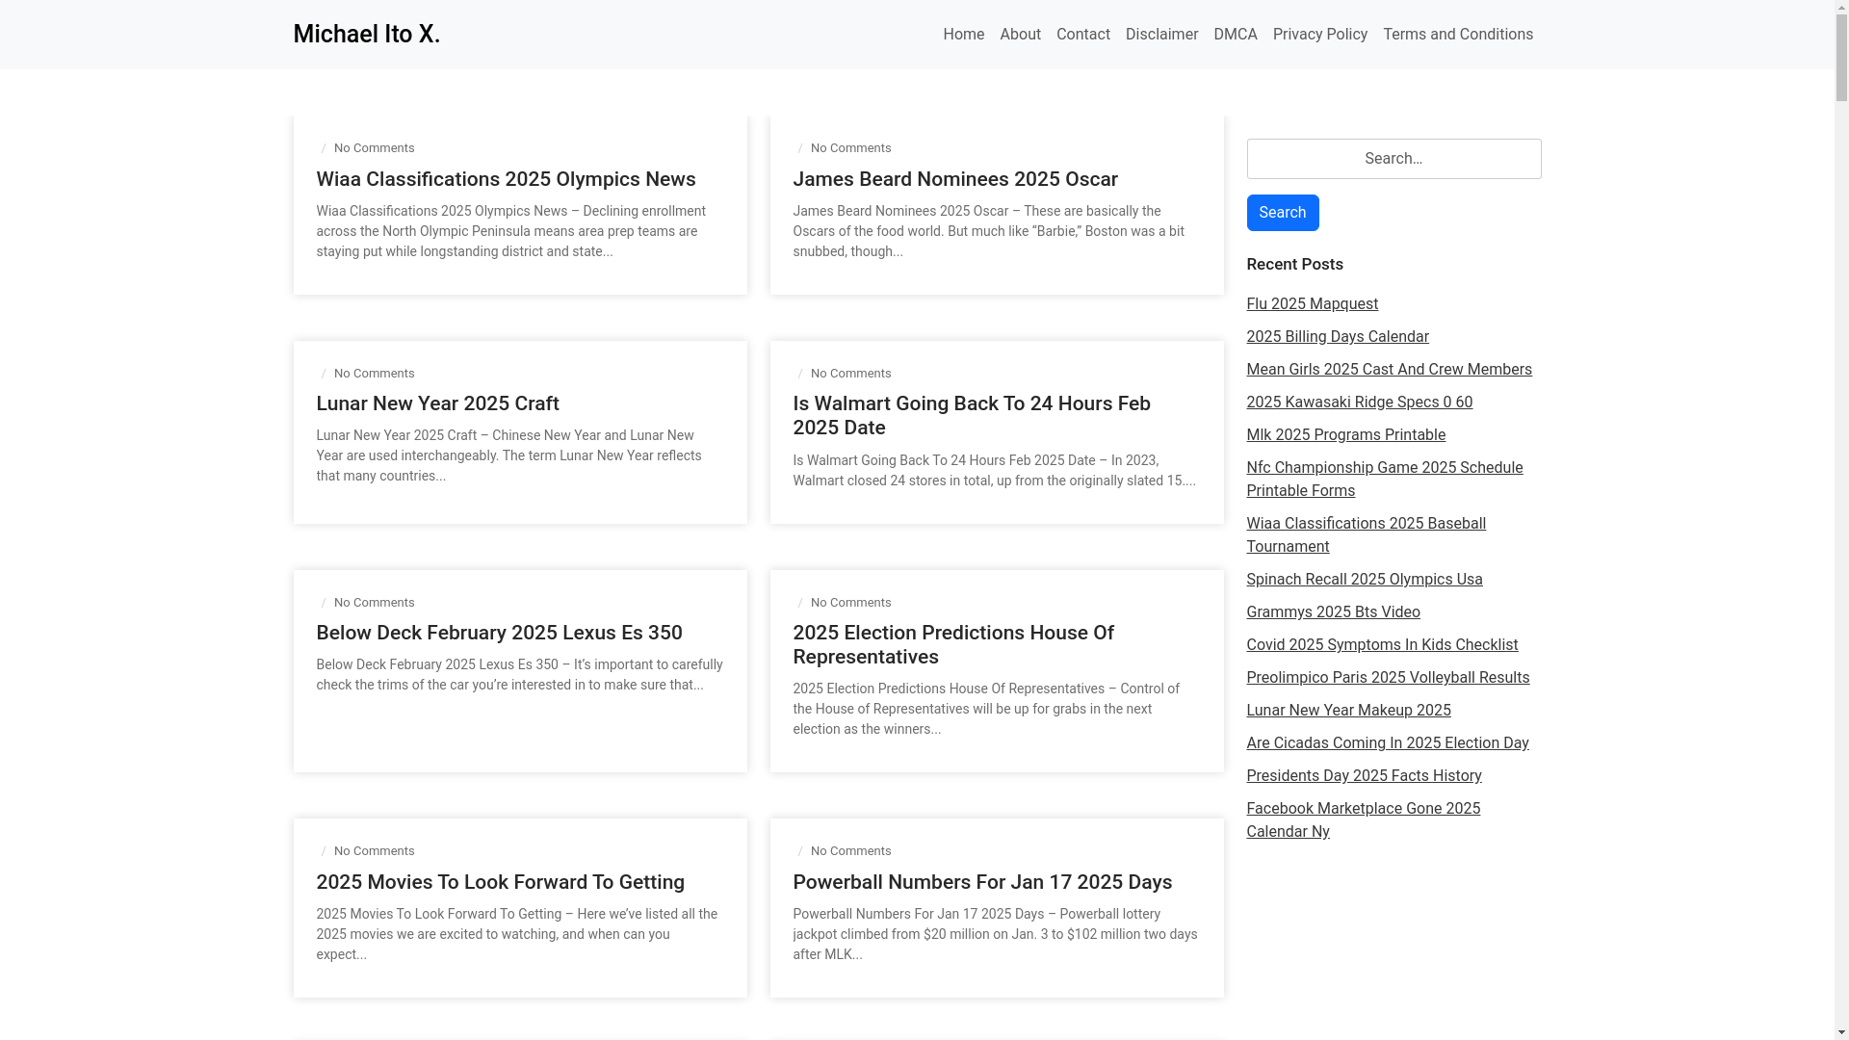This screenshot has height=1040, width=1849.
Task: Open the 2025 Movies To Look Forward To Getting post
Action: pos(500,882)
